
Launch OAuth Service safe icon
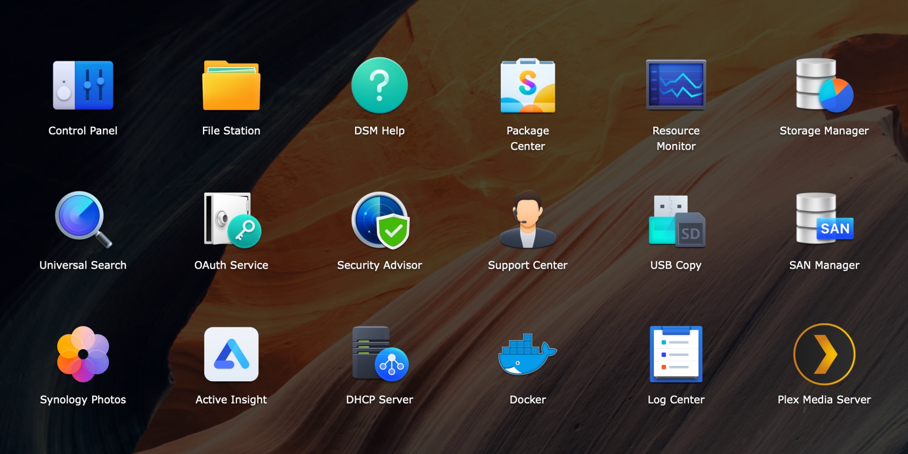click(231, 220)
